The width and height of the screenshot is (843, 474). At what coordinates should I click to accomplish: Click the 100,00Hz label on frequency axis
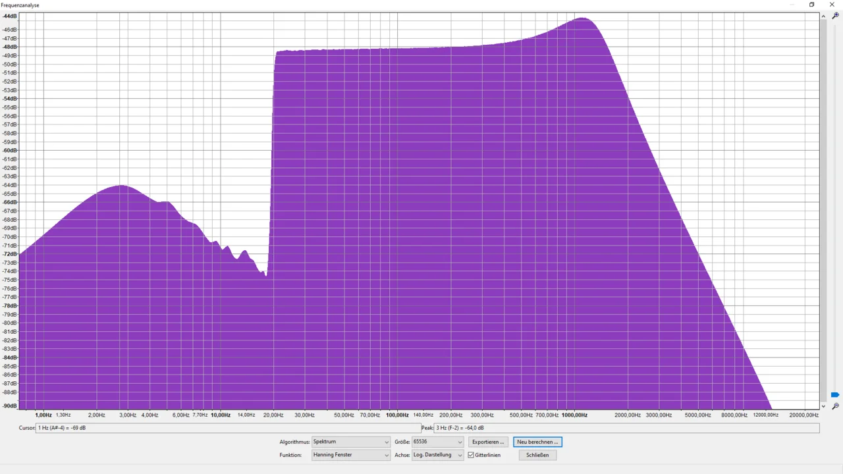pyautogui.click(x=398, y=415)
